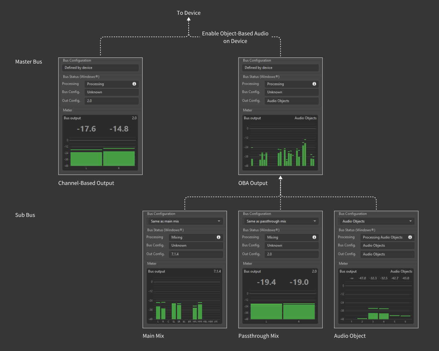Image resolution: width=439 pixels, height=351 pixels.
Task: Click the info icon in Channel-Based Output panel
Action: click(134, 84)
